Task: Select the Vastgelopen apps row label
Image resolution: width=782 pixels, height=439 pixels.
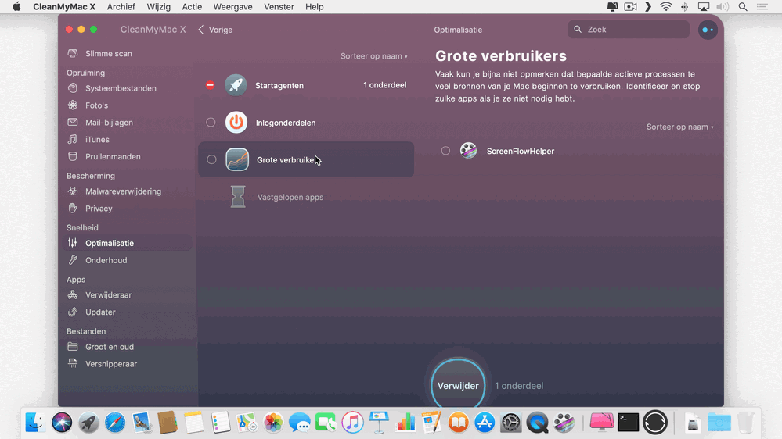Action: (x=290, y=197)
